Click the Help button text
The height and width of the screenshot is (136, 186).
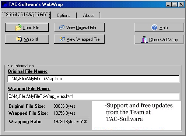[164, 28]
